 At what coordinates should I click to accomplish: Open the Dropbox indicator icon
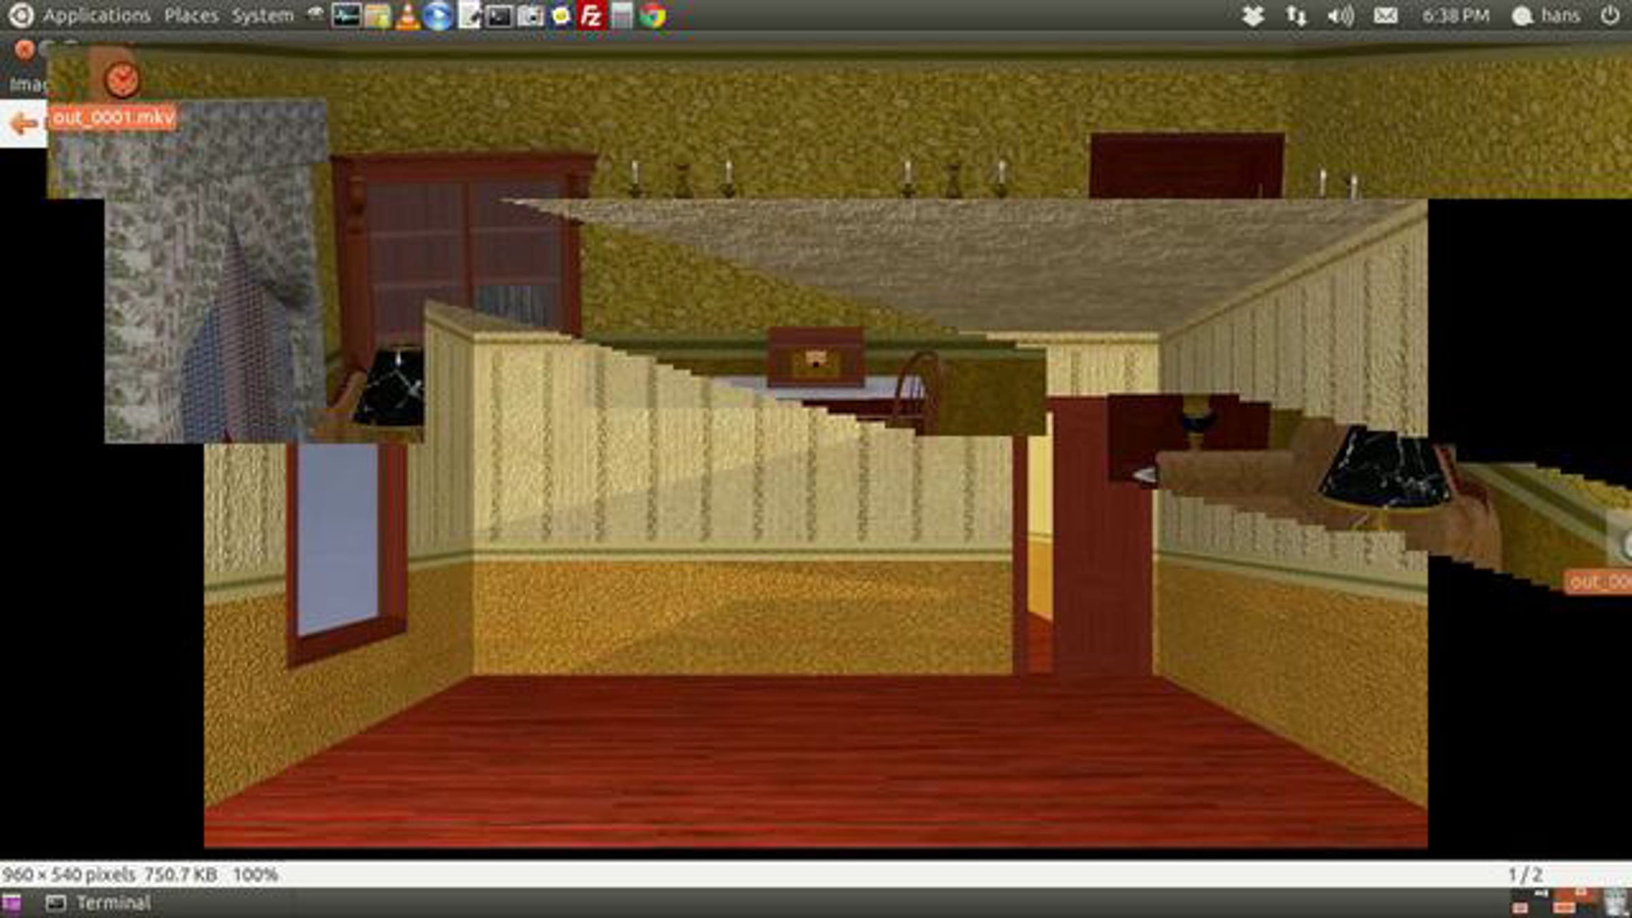click(x=1253, y=16)
